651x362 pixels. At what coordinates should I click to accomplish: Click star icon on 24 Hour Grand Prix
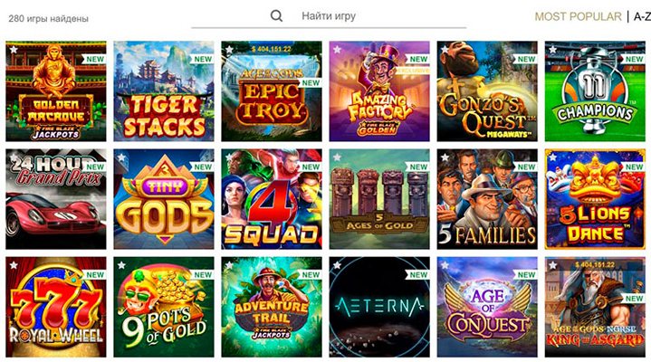point(13,157)
